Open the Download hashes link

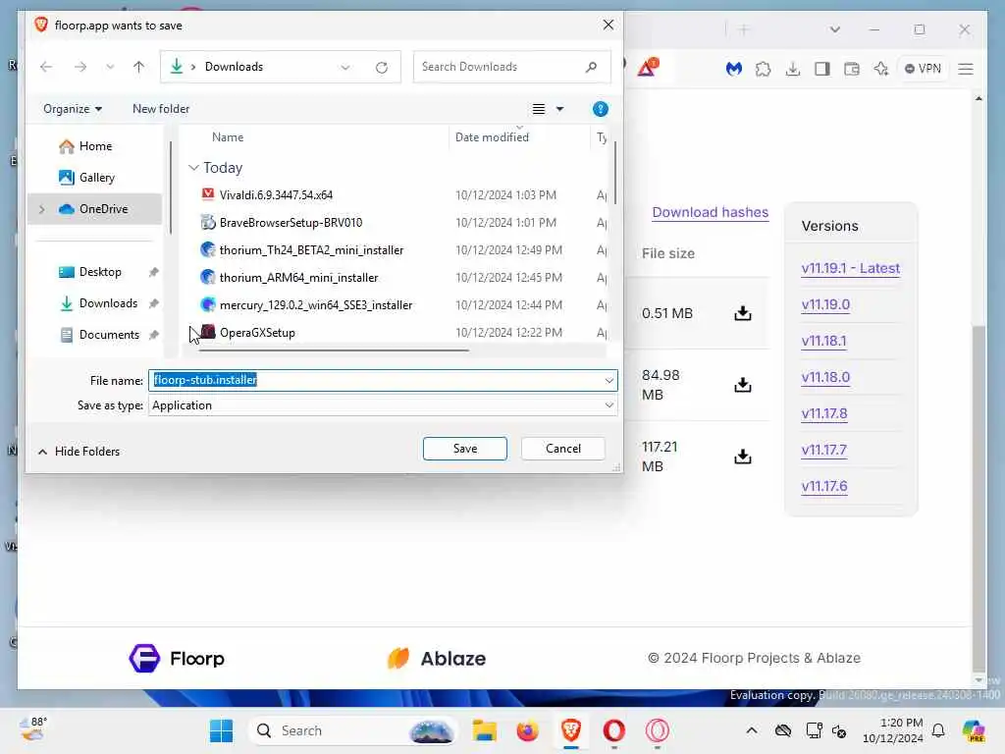[711, 212]
